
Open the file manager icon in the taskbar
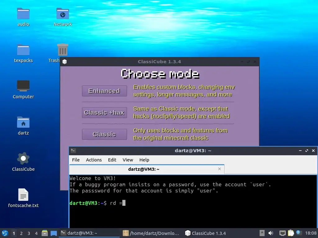45,233
